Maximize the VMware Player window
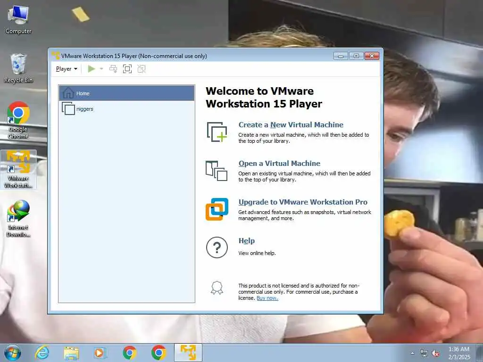This screenshot has height=362, width=483. click(x=356, y=56)
